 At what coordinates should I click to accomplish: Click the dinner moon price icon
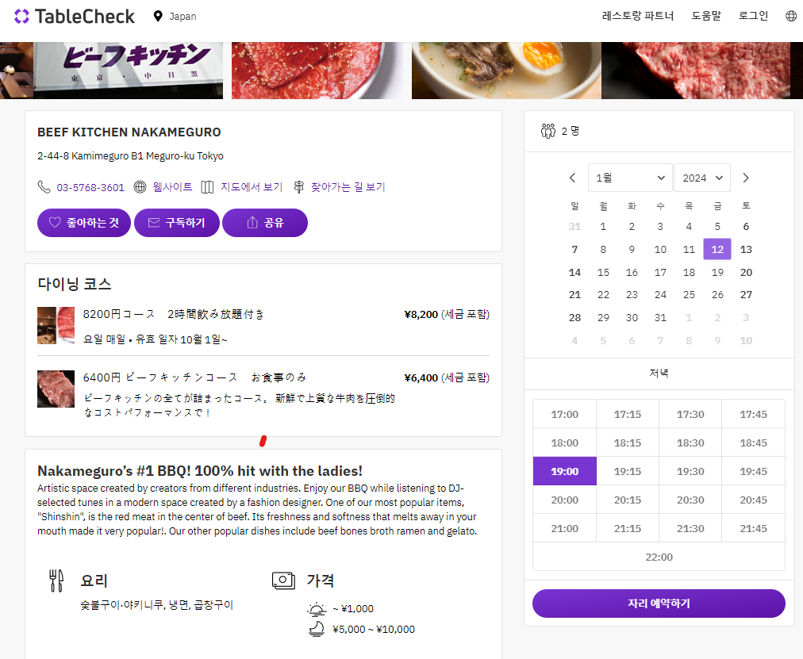click(x=317, y=629)
